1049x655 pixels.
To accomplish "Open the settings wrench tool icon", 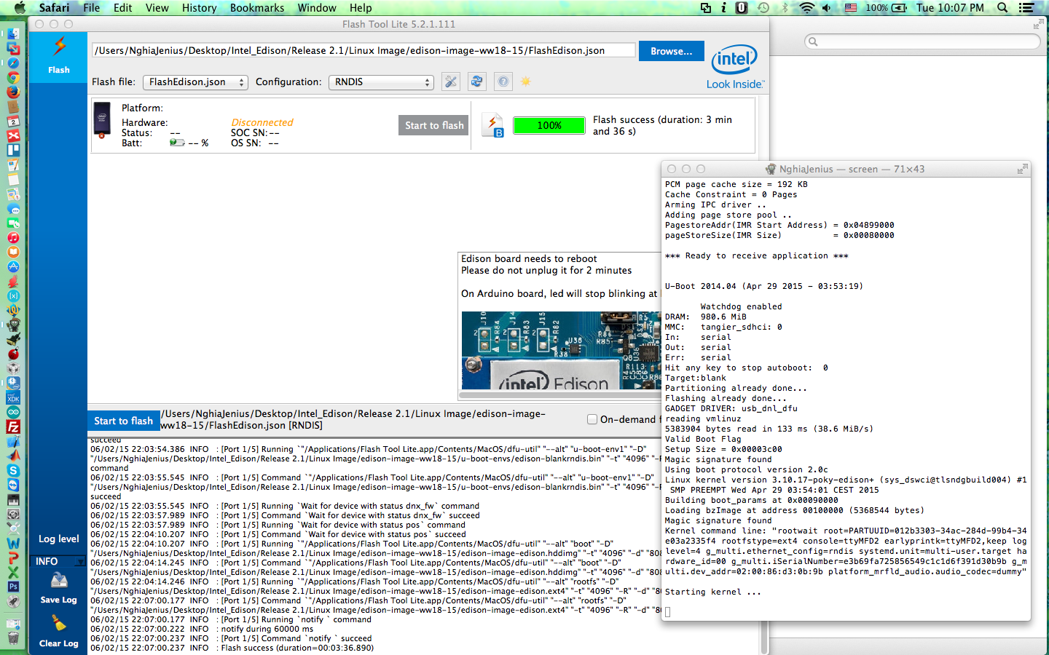I will [451, 82].
